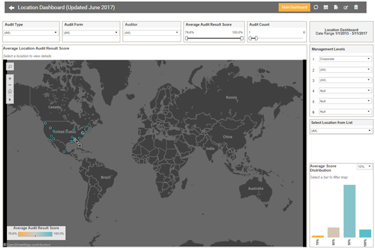Image resolution: width=375 pixels, height=250 pixels.
Task: Open the Auditor dropdown
Action: (151, 33)
